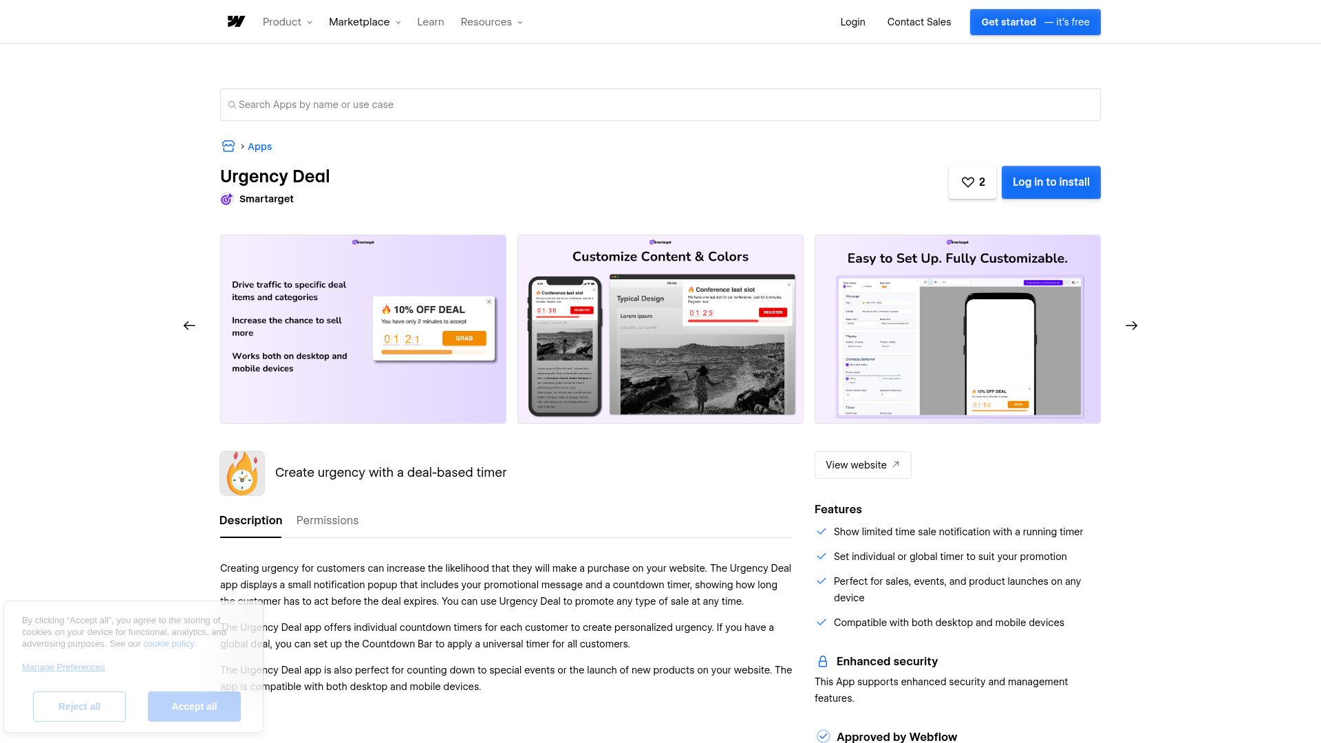Open the Easy to Set Up screenshot
The width and height of the screenshot is (1321, 743).
coord(958,329)
